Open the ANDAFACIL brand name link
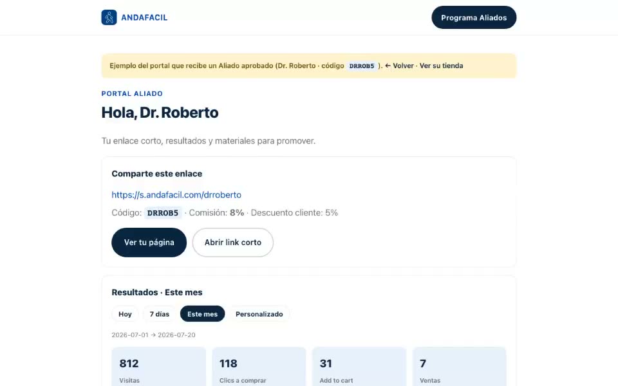 click(x=144, y=17)
